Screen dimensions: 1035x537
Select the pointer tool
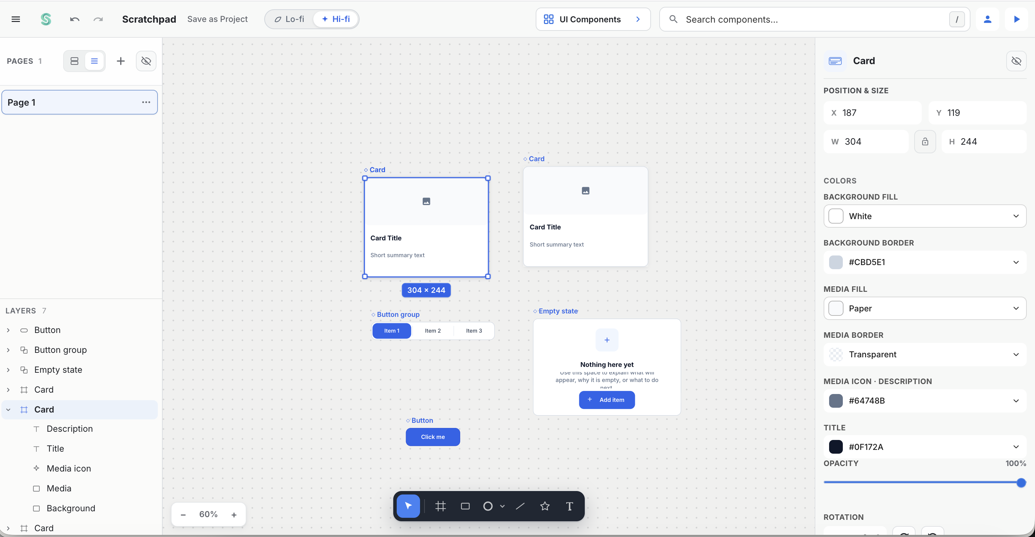(408, 506)
